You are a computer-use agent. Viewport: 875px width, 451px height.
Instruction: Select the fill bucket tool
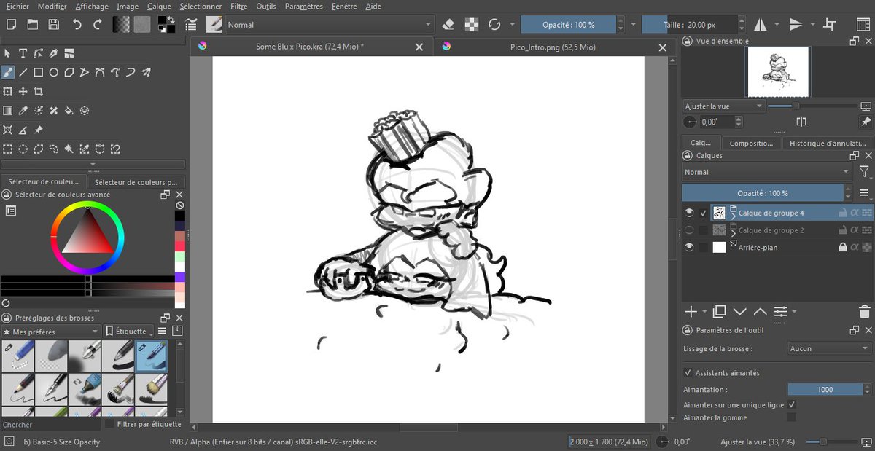point(69,111)
